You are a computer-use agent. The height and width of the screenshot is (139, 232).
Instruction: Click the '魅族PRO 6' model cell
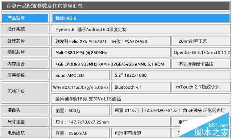141,18
